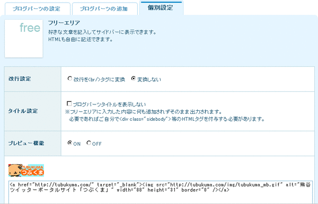The width and height of the screenshot is (318, 204).
Task: Click the free area thumbnail icon
Action: [24, 39]
